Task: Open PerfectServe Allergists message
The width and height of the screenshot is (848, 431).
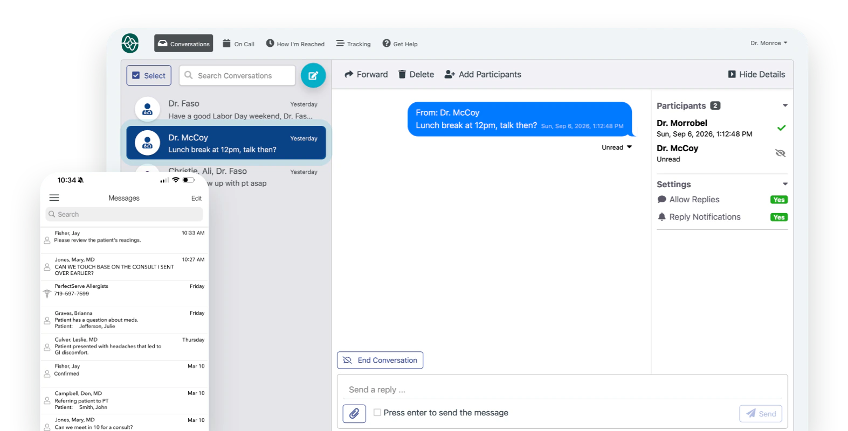Action: (125, 294)
